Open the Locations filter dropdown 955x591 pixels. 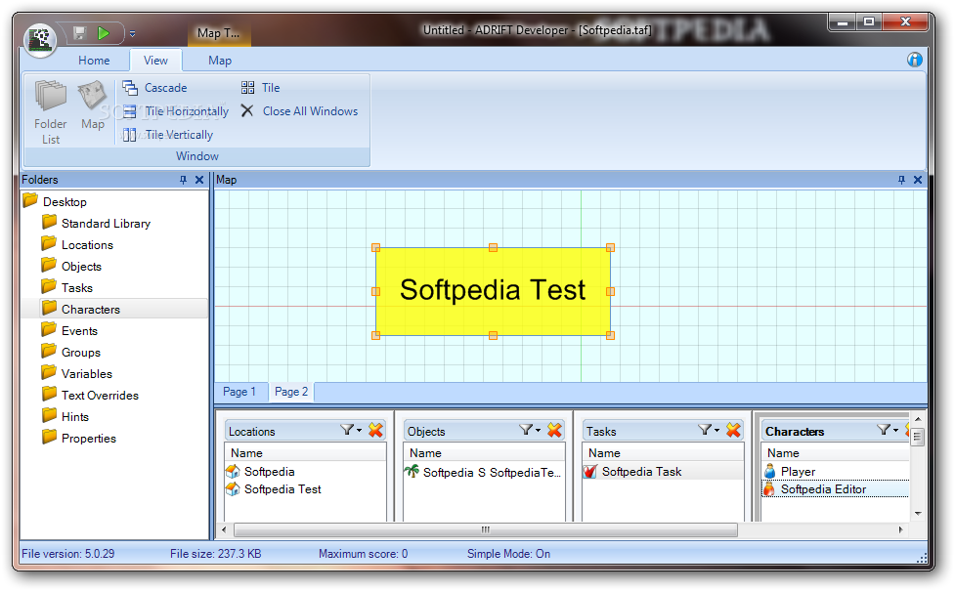351,431
